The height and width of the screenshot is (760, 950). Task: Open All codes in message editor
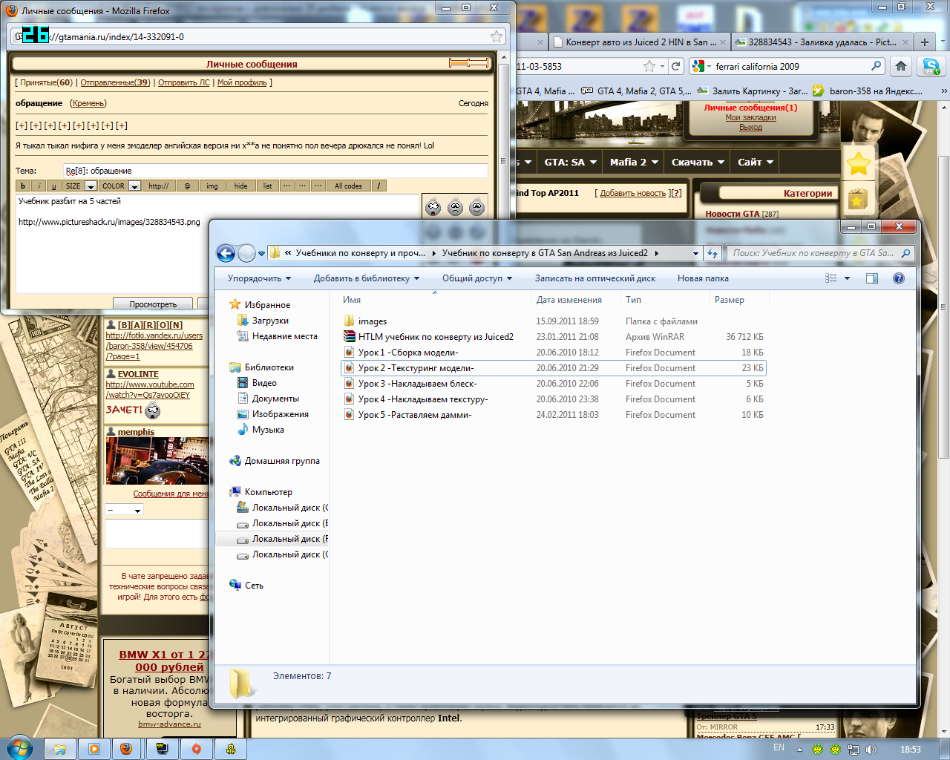[x=349, y=186]
